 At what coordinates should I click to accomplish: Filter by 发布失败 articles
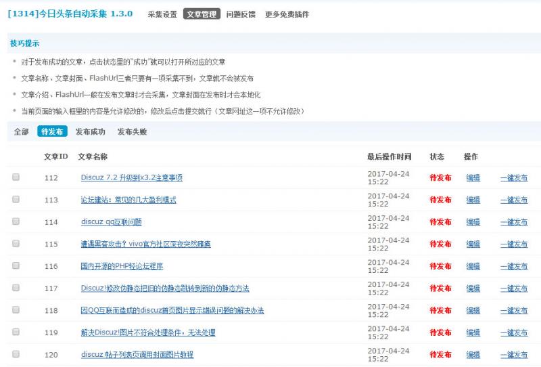coord(132,131)
